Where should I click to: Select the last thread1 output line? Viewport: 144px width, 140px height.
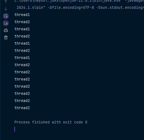click(22, 58)
